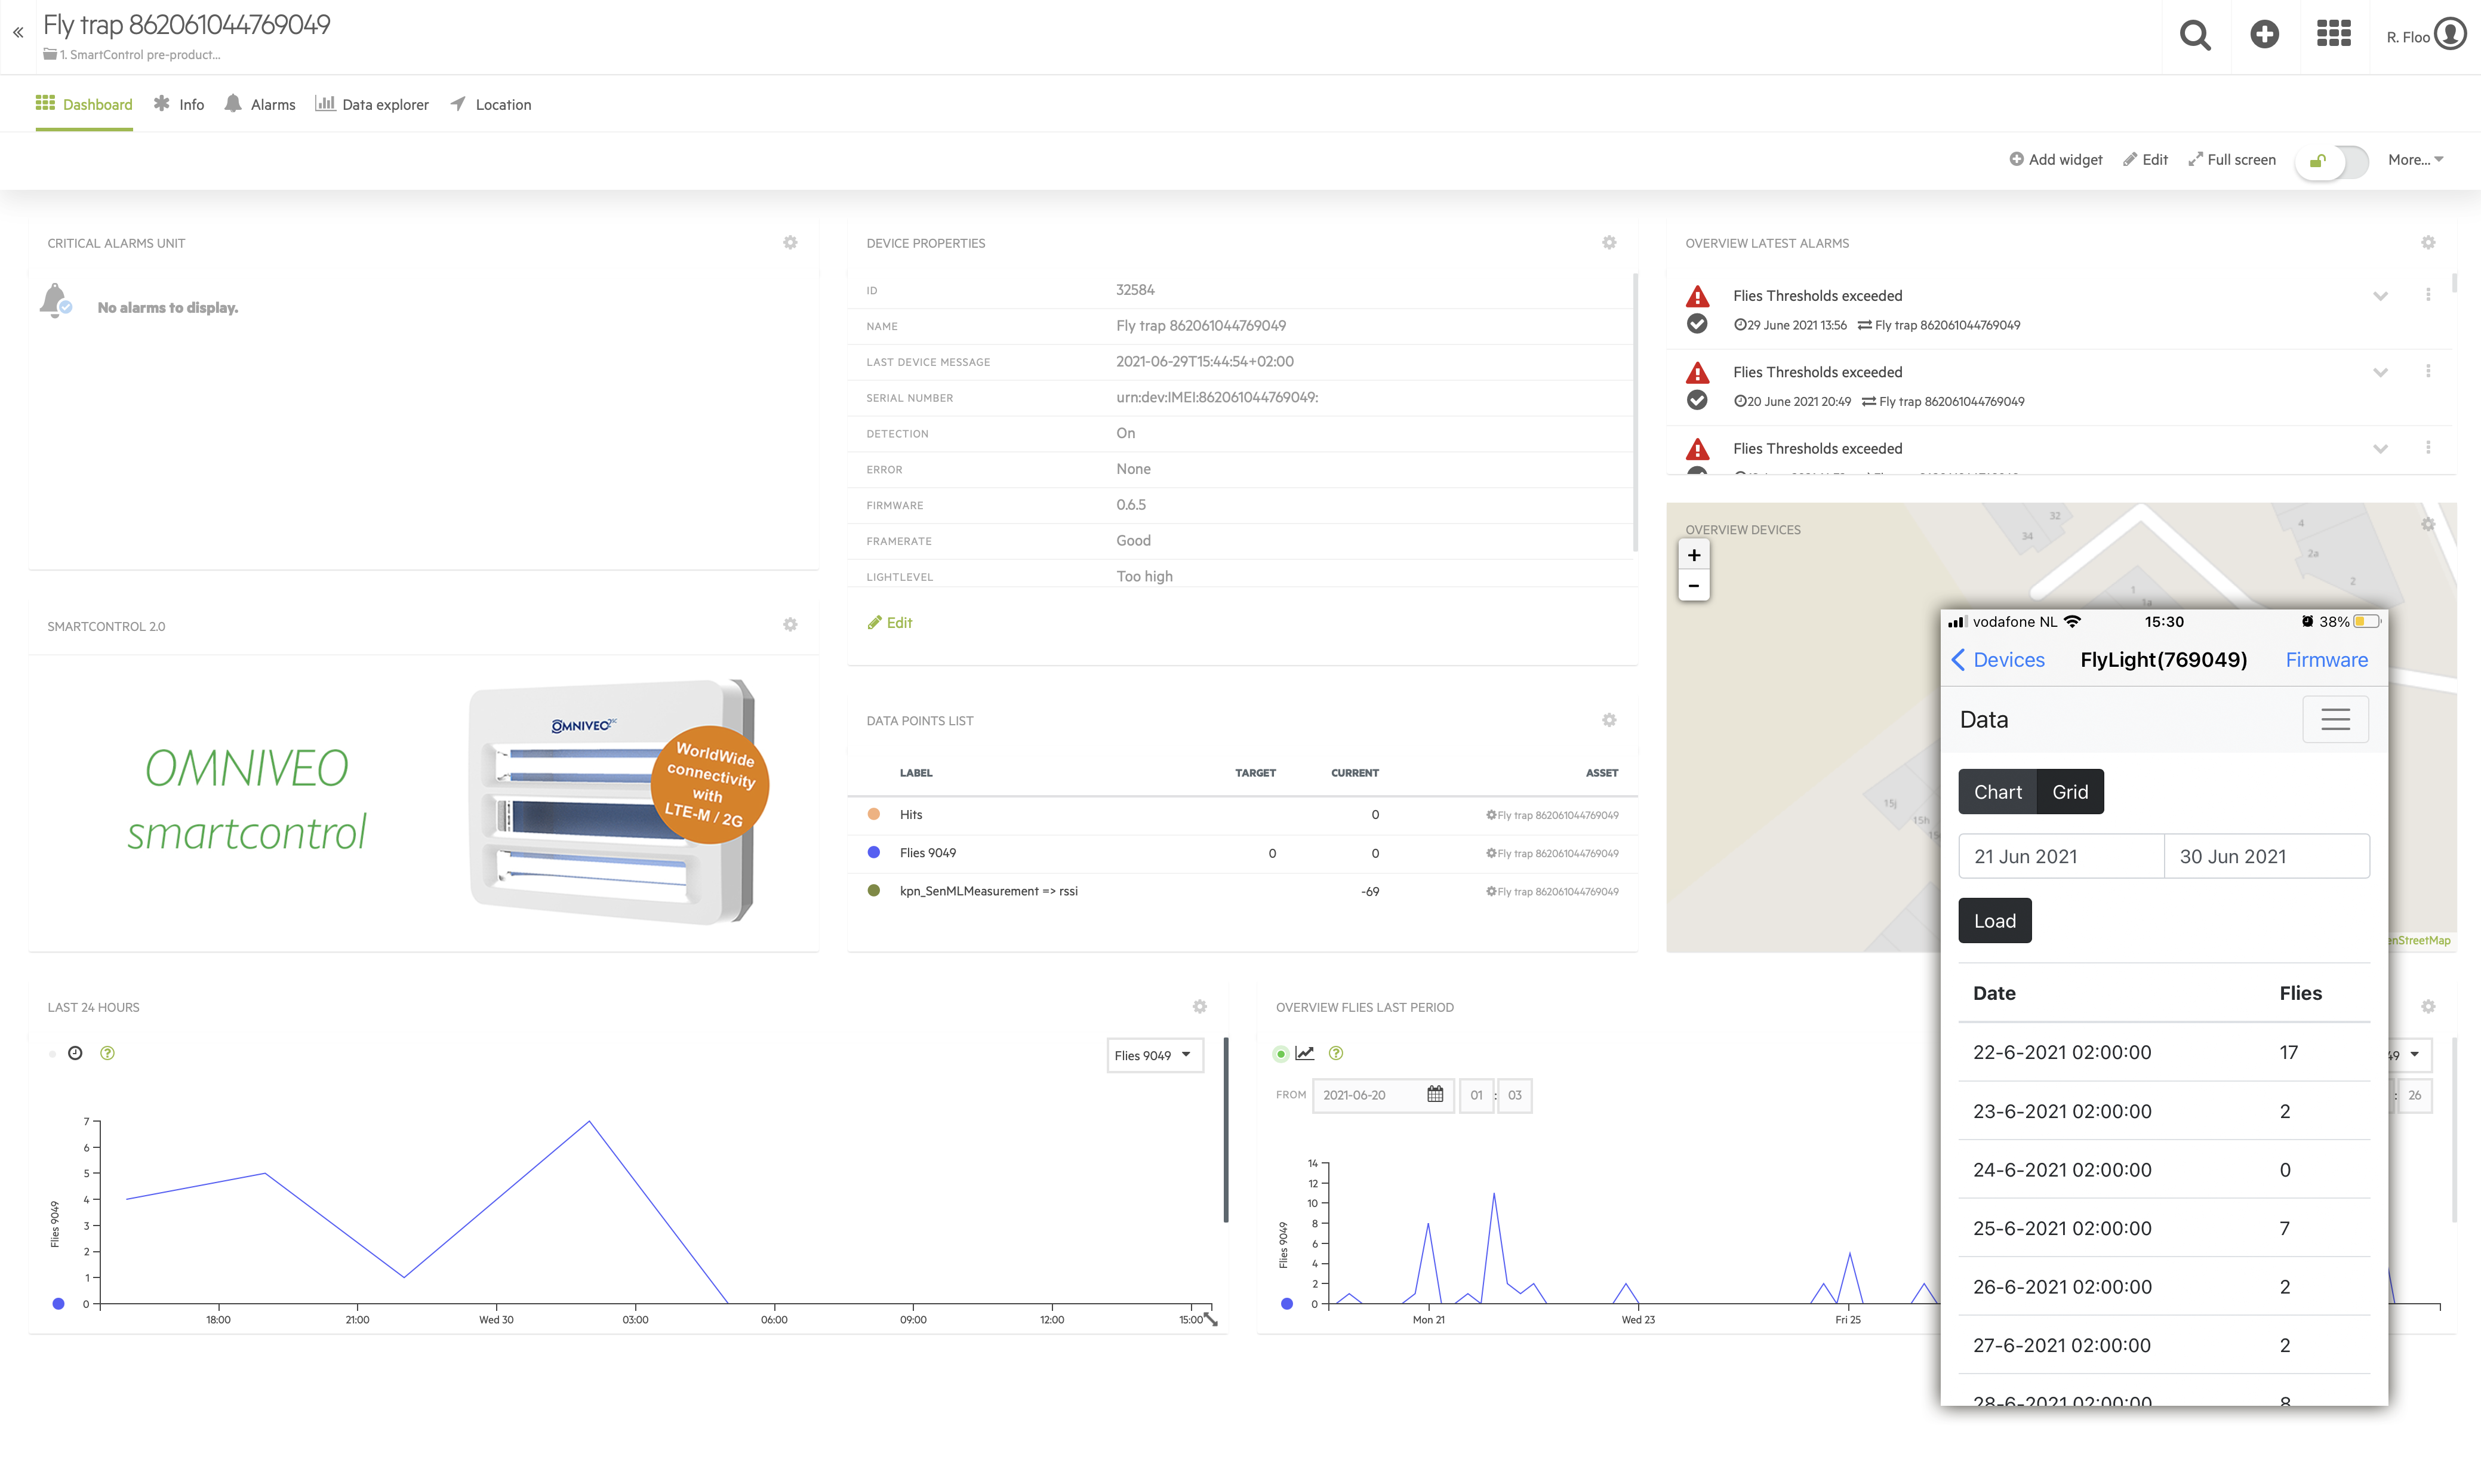Image resolution: width=2481 pixels, height=1484 pixels.
Task: Open three-dot menu for 20 June alarm
Action: coord(2428,371)
